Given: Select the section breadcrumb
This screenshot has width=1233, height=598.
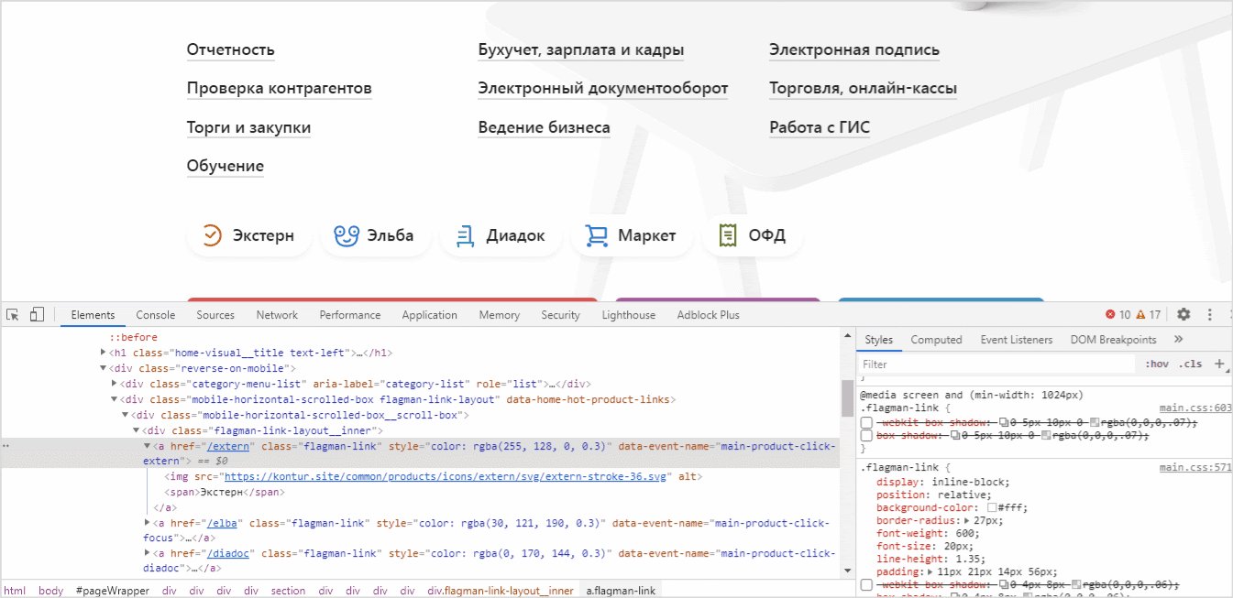Looking at the screenshot, I should 288,591.
